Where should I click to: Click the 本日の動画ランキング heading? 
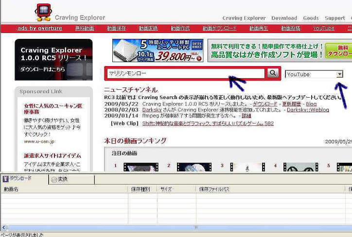coord(135,141)
